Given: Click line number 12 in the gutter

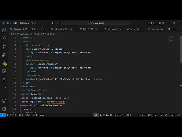Looking at the screenshot, I should 15,79.
